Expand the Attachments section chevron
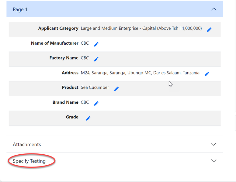Viewport: 236px width, 182px height. pos(214,144)
